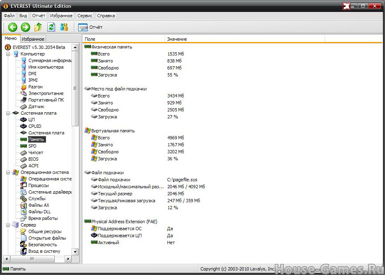Switch to the Избранное tab in the sidebar
The height and width of the screenshot is (275, 385).
coord(33,39)
